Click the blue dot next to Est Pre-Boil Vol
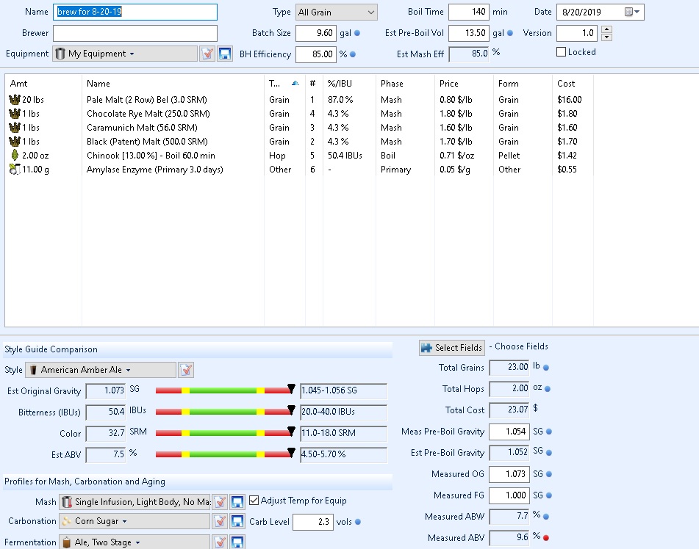The height and width of the screenshot is (549, 699). pyautogui.click(x=510, y=33)
